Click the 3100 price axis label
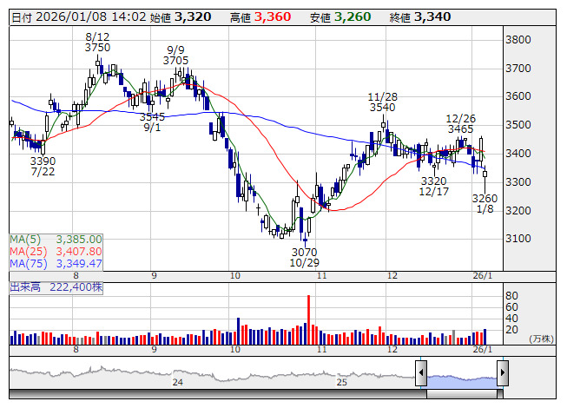Viewport: 567px width, 408px height. pyautogui.click(x=518, y=239)
